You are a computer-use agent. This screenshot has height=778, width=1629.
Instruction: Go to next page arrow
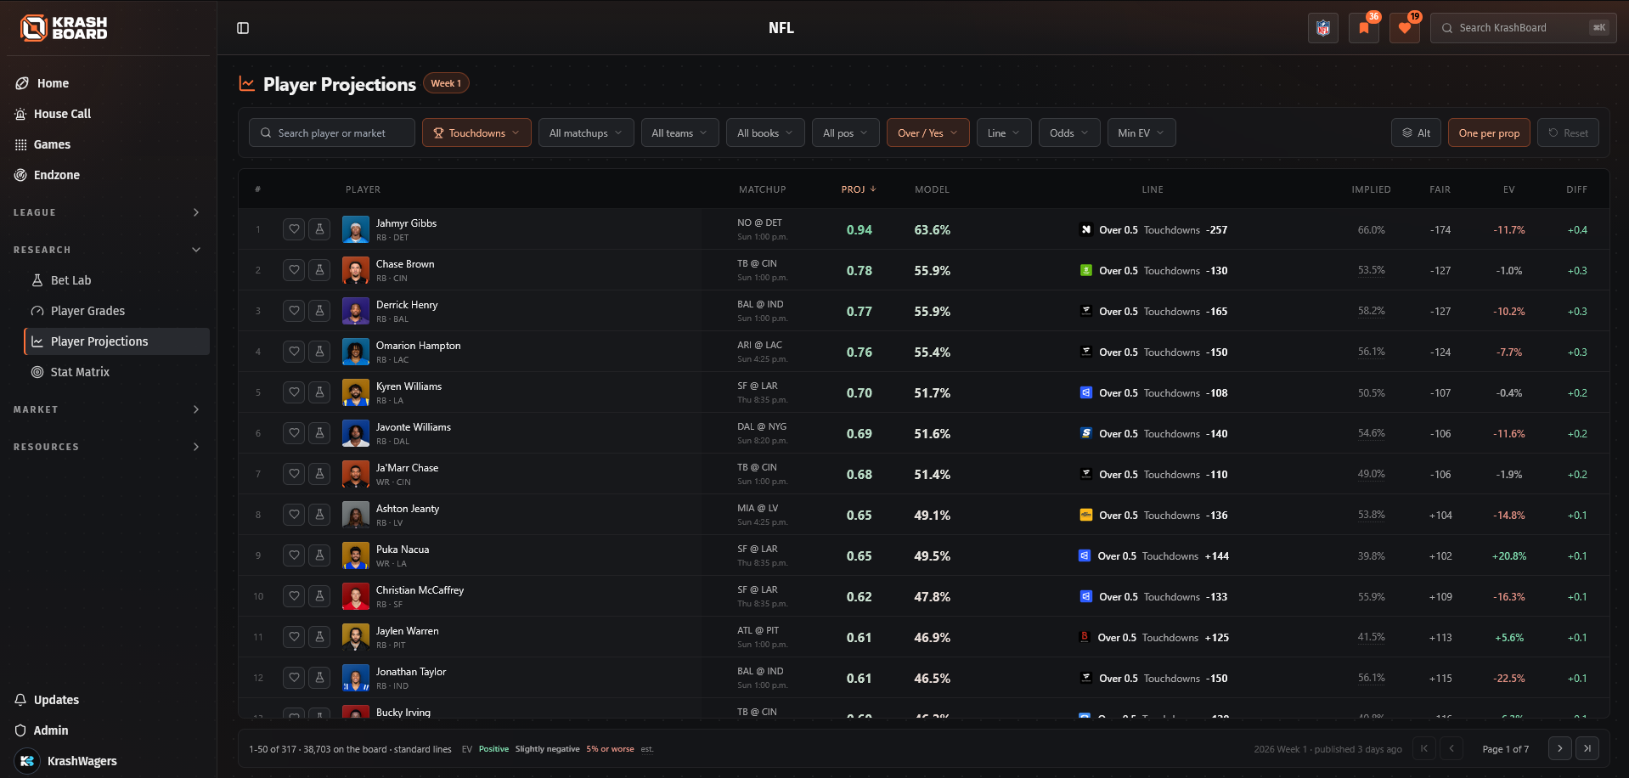pyautogui.click(x=1559, y=748)
